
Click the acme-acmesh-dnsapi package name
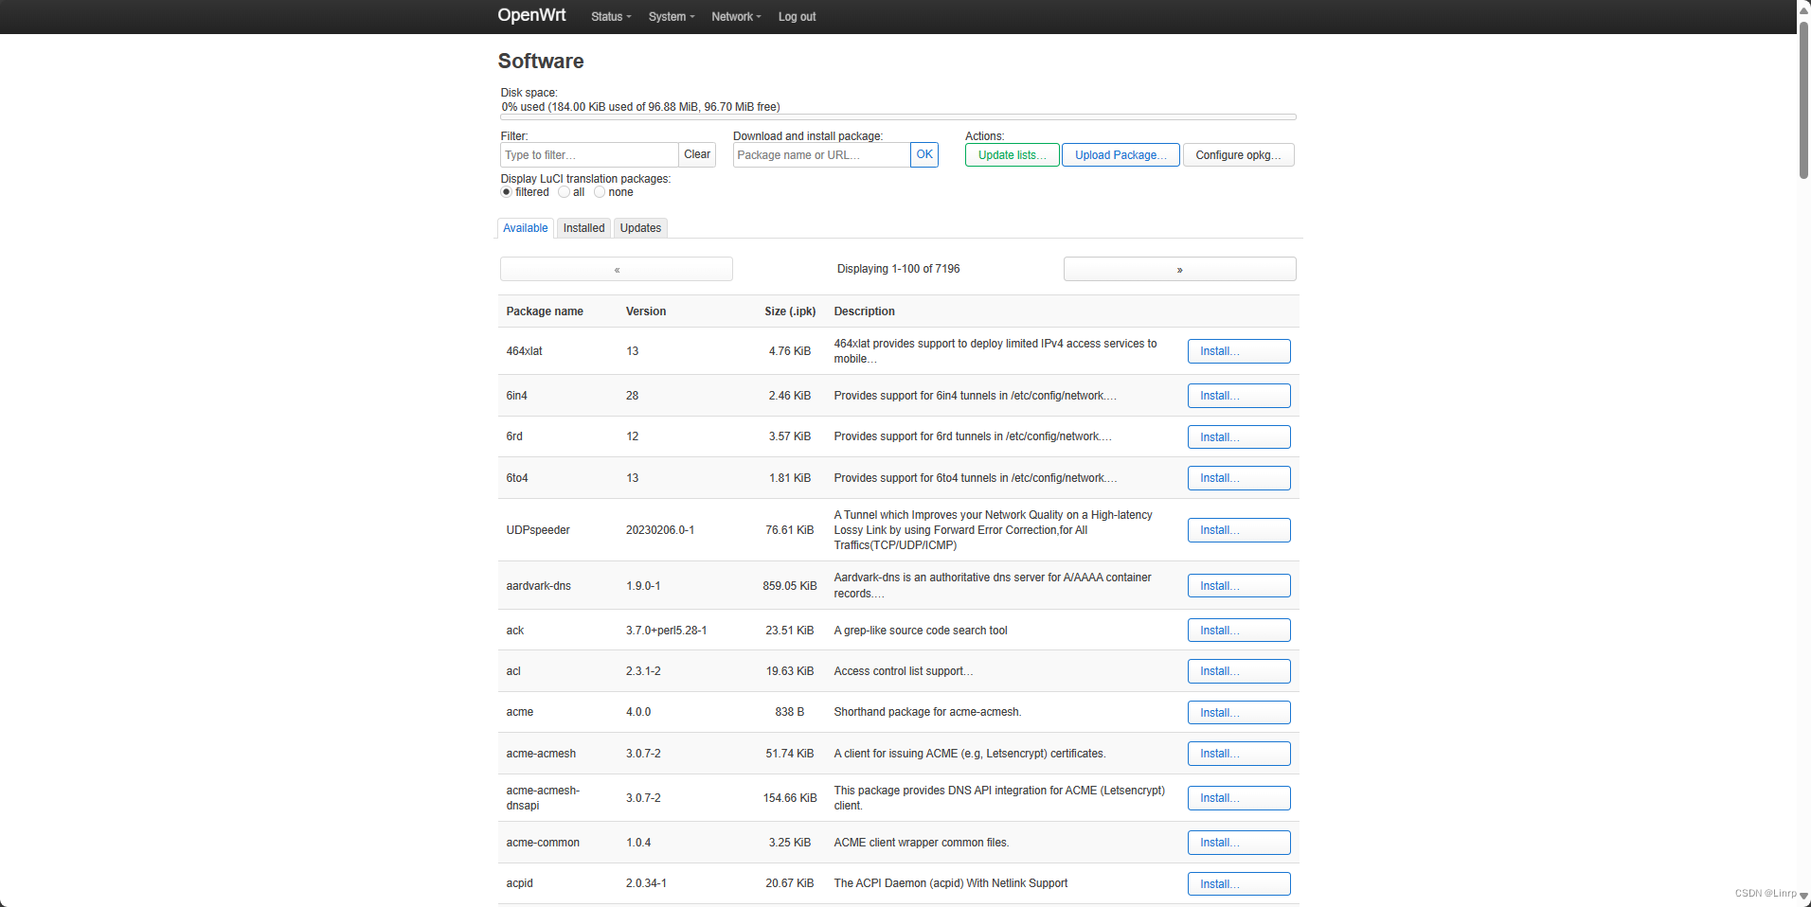(543, 798)
